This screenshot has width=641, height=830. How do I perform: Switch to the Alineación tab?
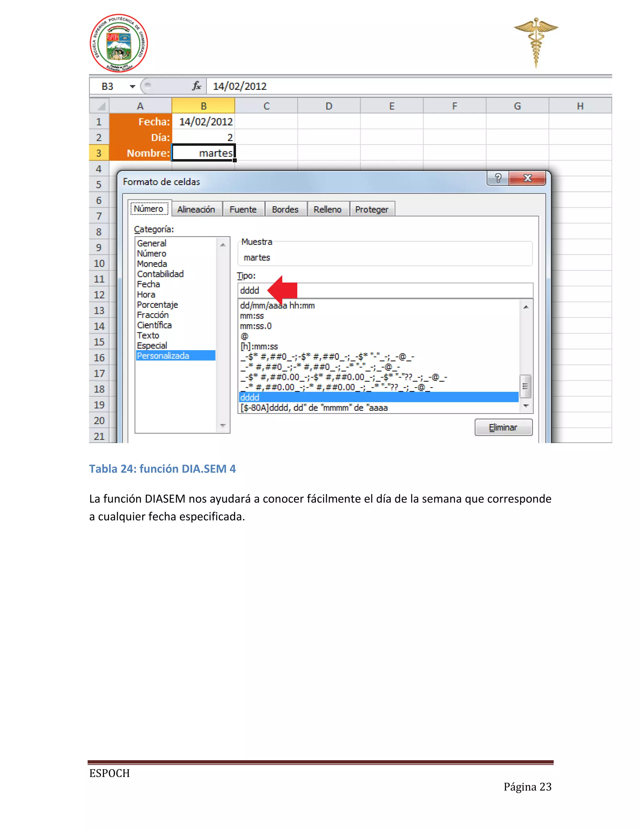[196, 210]
